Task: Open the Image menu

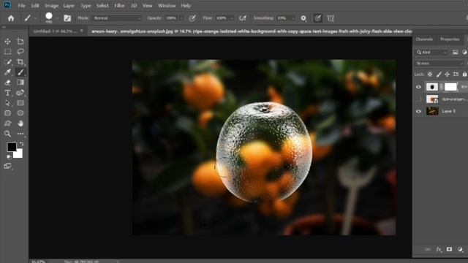Action: click(x=51, y=6)
